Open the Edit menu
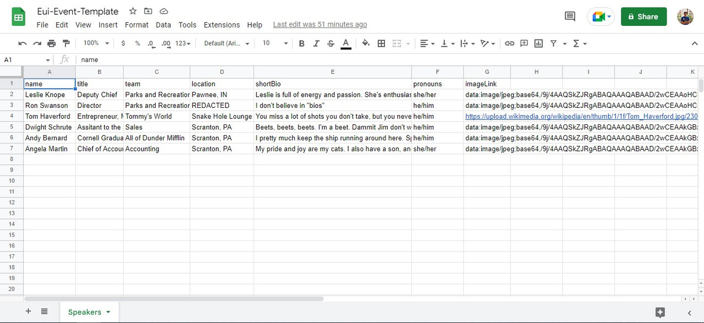 pos(62,25)
